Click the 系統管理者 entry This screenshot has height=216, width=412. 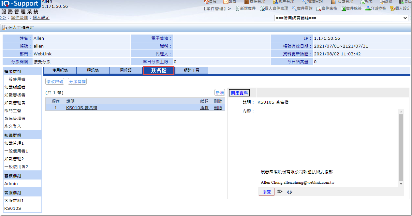15,119
